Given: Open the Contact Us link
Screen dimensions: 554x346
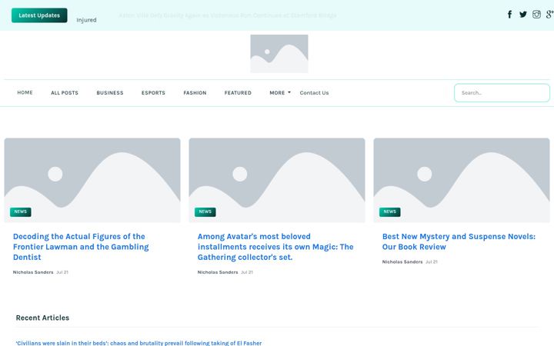Looking at the screenshot, I should pyautogui.click(x=314, y=93).
